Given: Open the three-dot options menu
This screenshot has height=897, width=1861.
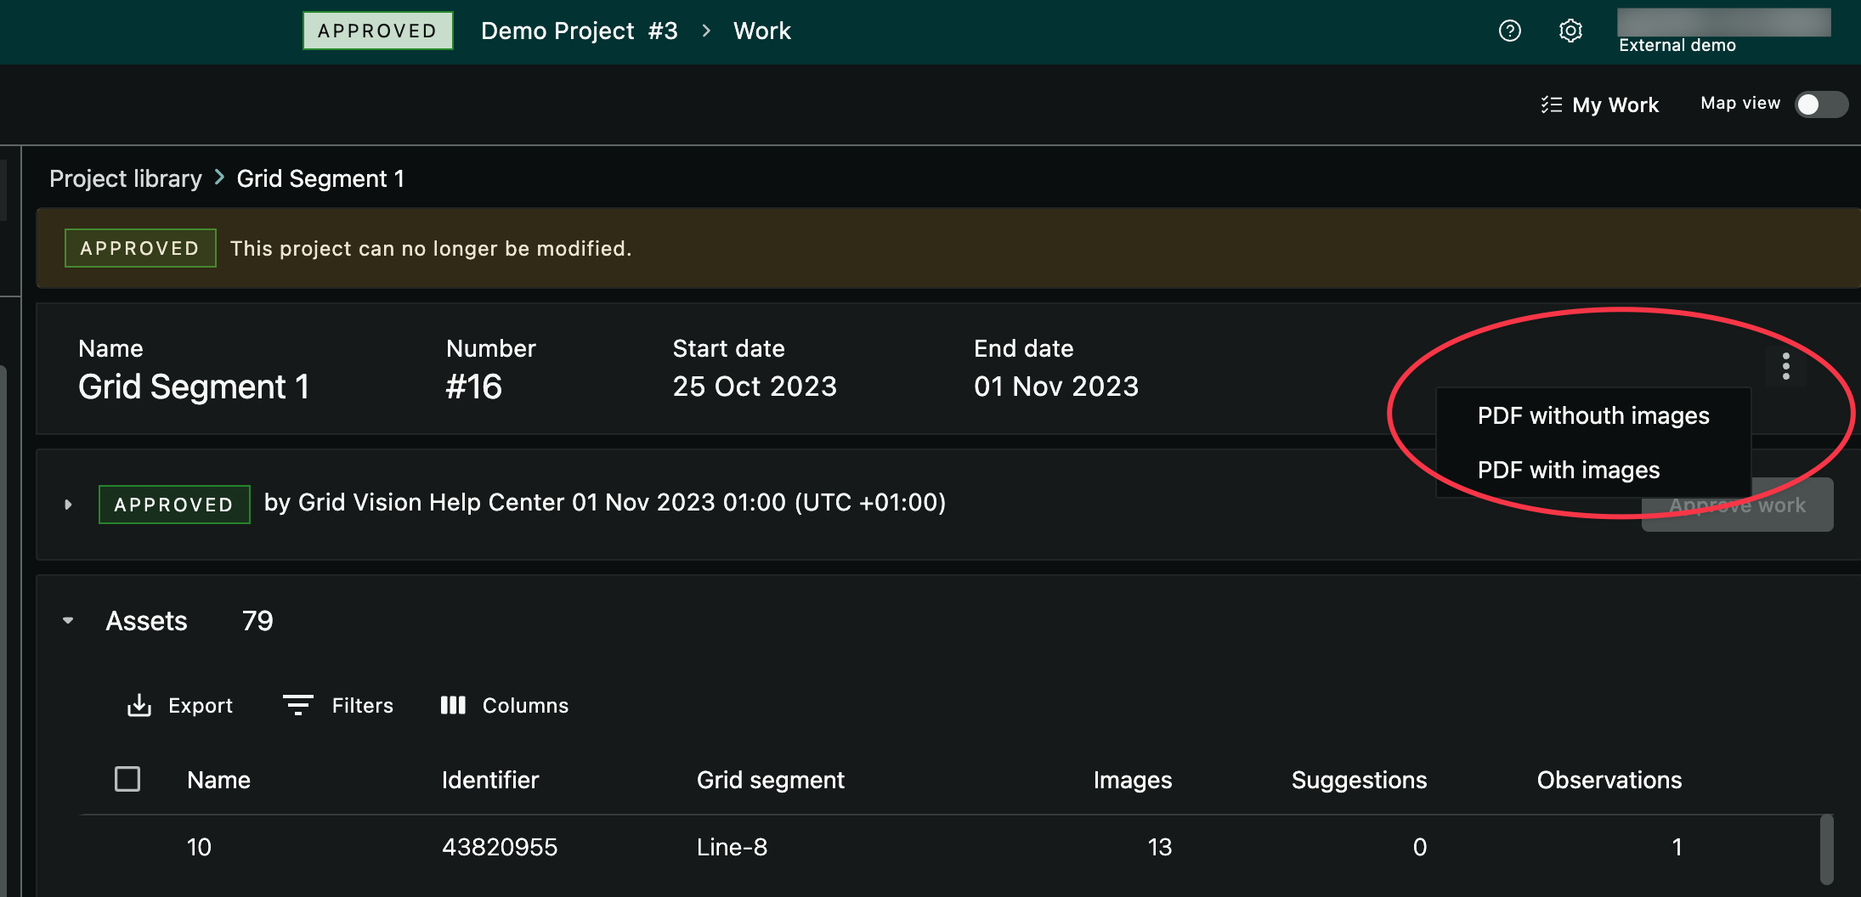Looking at the screenshot, I should pos(1785,365).
